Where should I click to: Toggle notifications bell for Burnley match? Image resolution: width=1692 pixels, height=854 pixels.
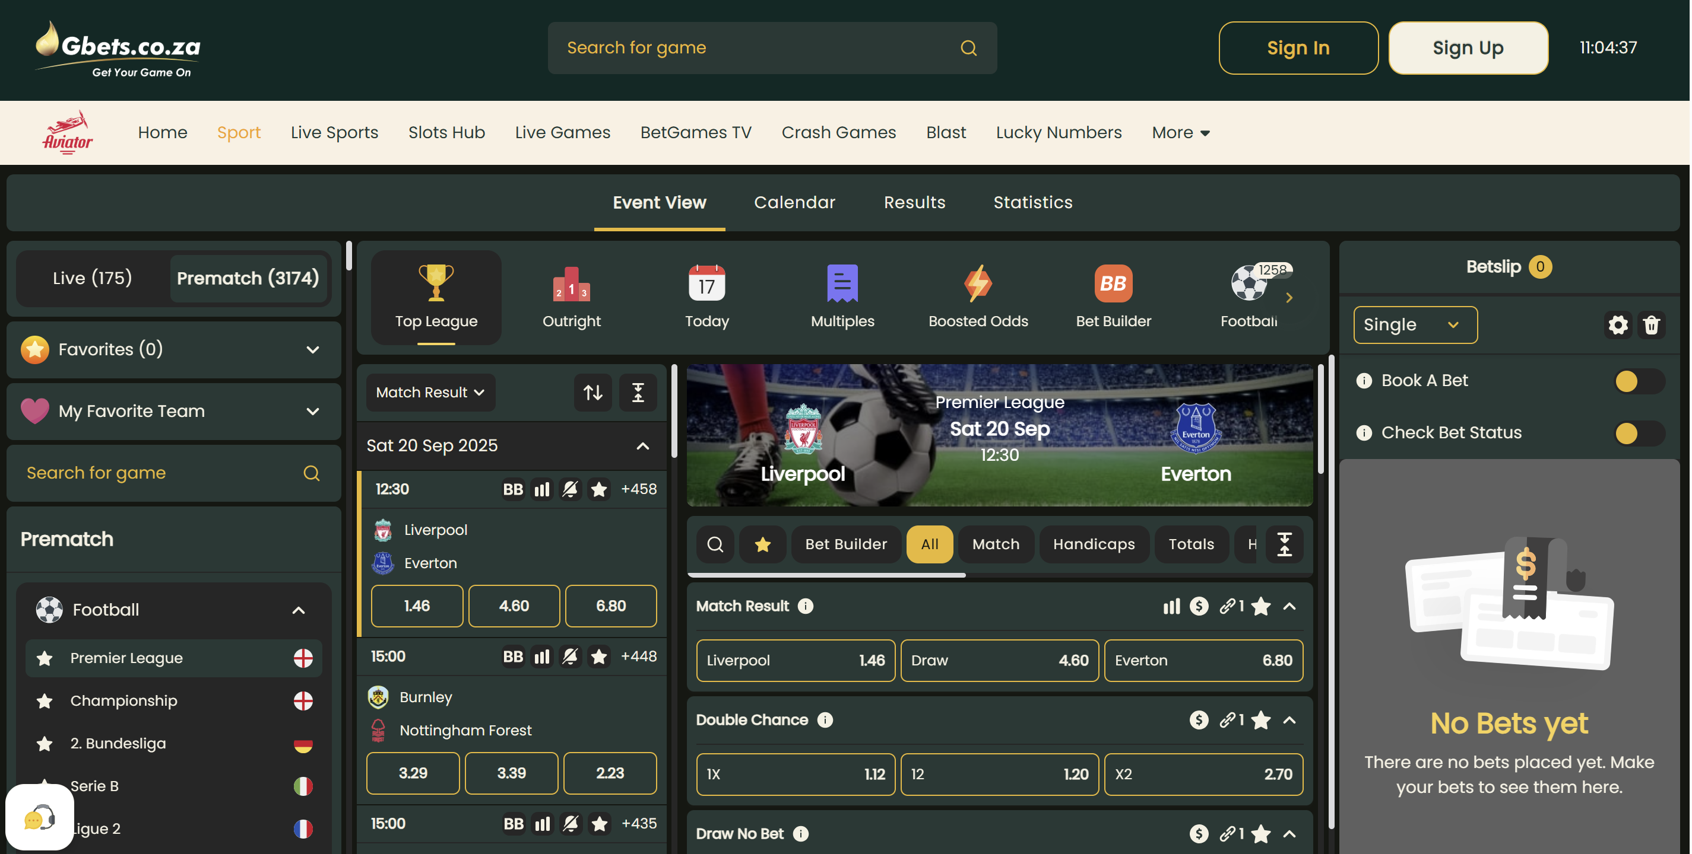(570, 657)
